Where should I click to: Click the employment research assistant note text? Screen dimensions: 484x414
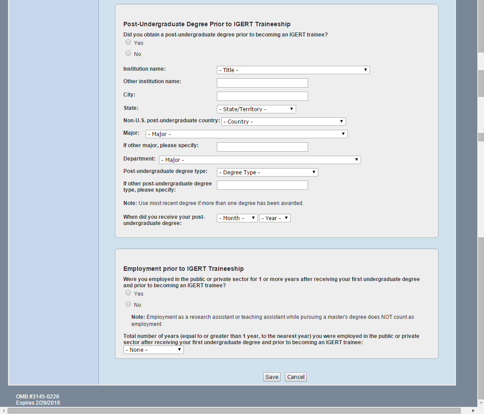273,320
